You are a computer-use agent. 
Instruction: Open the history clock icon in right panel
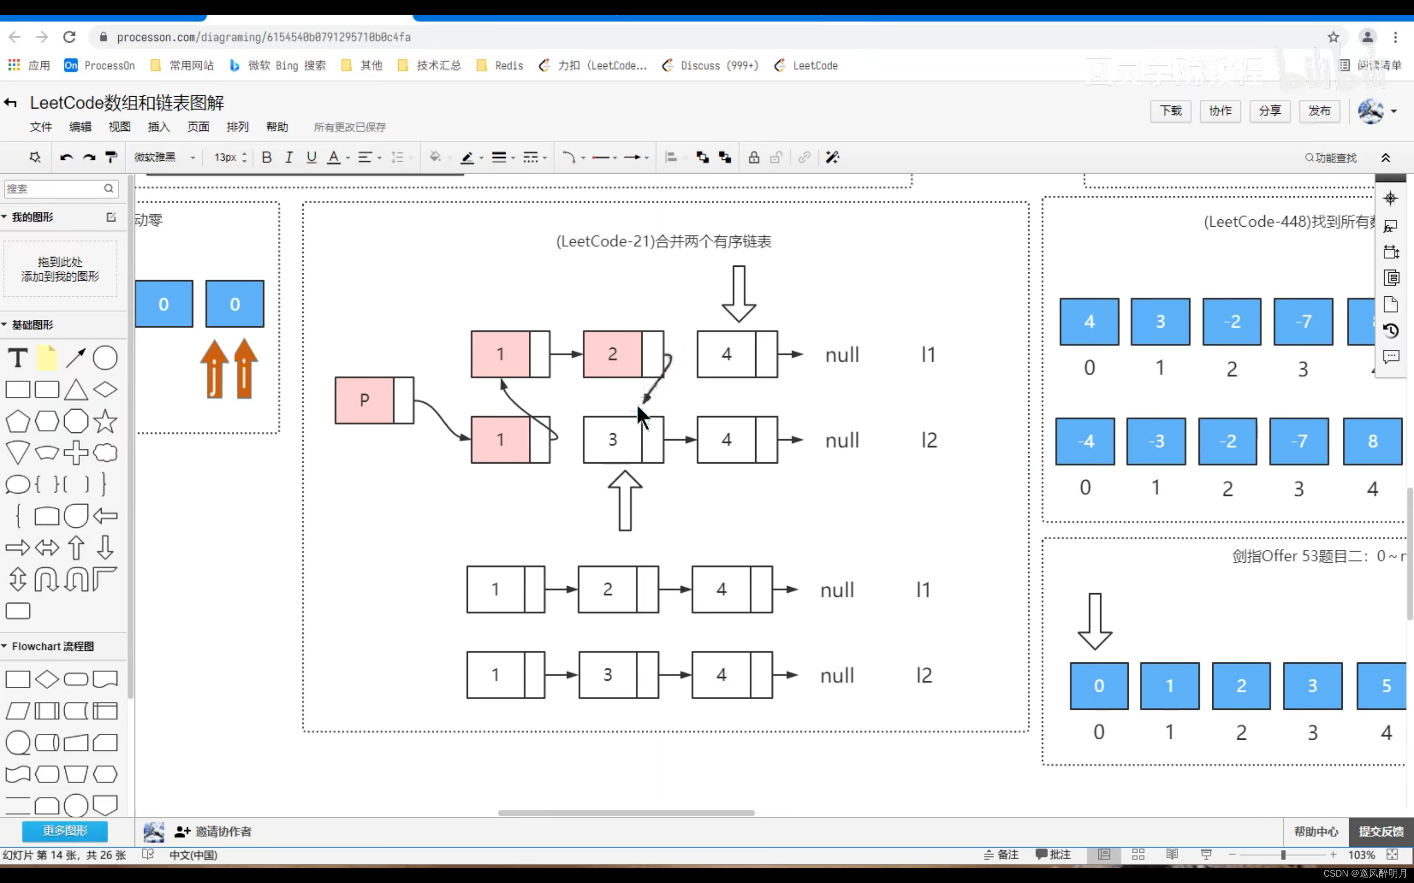coord(1390,331)
